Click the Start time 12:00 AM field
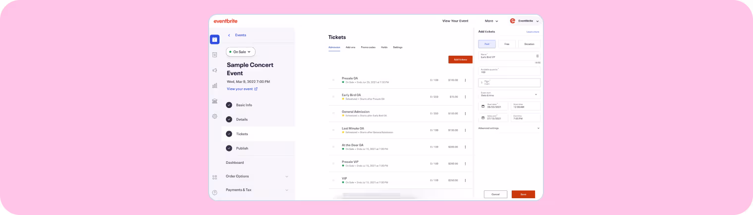Viewport: 753px width, 215px height. (x=526, y=106)
